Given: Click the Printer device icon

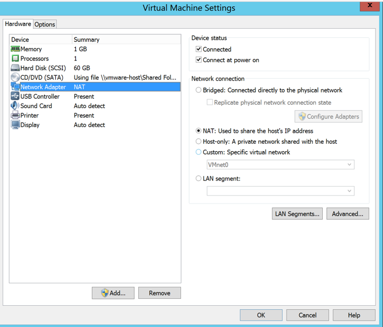Looking at the screenshot, I should click(15, 115).
